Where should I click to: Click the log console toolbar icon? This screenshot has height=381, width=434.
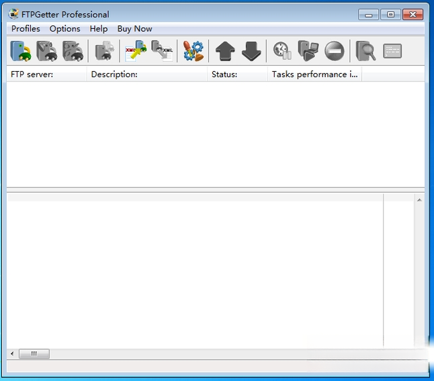tap(392, 51)
